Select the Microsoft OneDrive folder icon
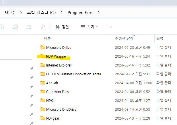This screenshot has width=177, height=125. coord(43,109)
